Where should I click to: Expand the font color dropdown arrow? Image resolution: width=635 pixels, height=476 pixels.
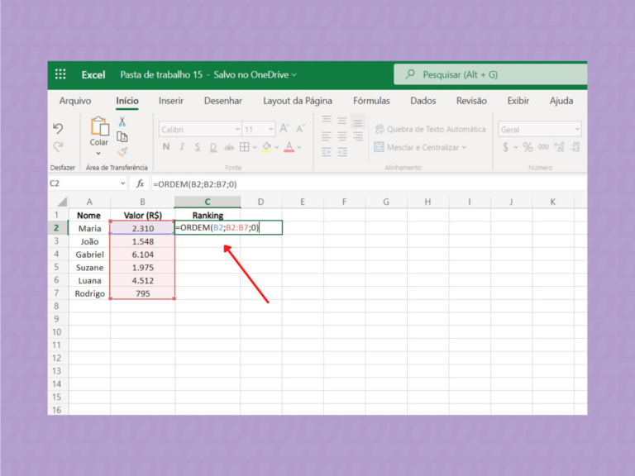(299, 147)
